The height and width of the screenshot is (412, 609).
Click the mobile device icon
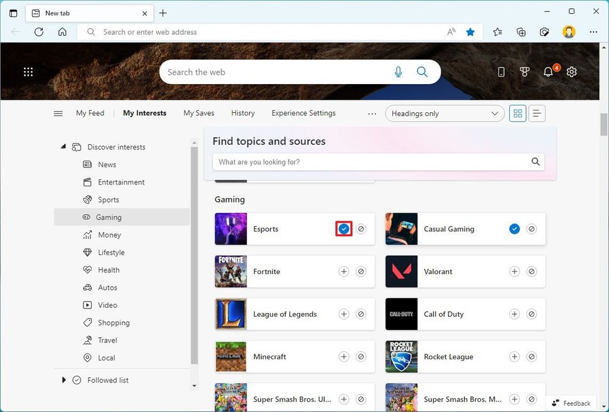click(500, 71)
